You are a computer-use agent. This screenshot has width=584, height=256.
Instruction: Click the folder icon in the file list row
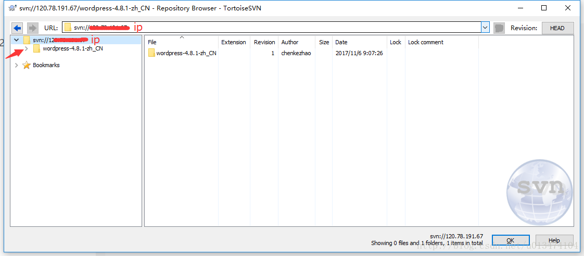(x=151, y=53)
